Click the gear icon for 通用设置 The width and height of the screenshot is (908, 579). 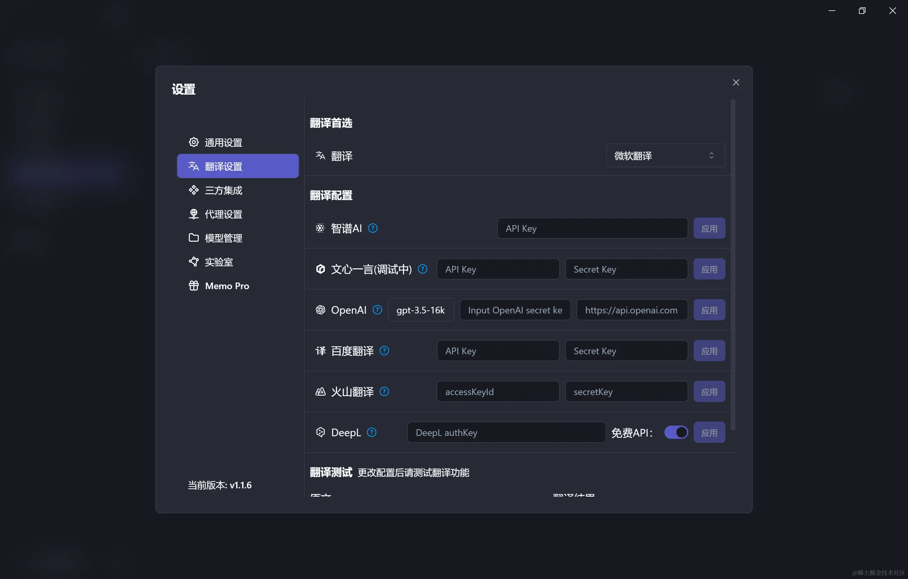193,142
